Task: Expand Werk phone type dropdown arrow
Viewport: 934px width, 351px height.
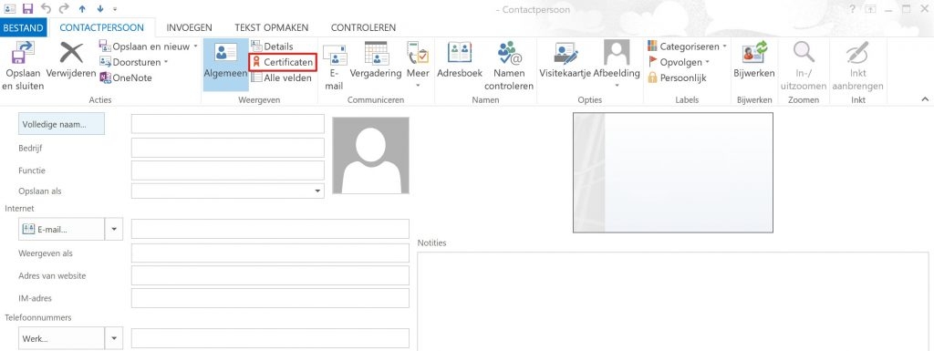Action: 114,338
